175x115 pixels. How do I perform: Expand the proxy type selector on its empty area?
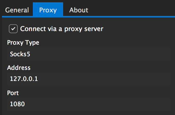[x=101, y=54]
